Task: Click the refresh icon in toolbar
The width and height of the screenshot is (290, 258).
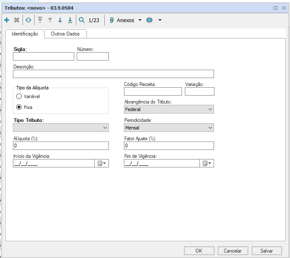Action: tap(28, 20)
